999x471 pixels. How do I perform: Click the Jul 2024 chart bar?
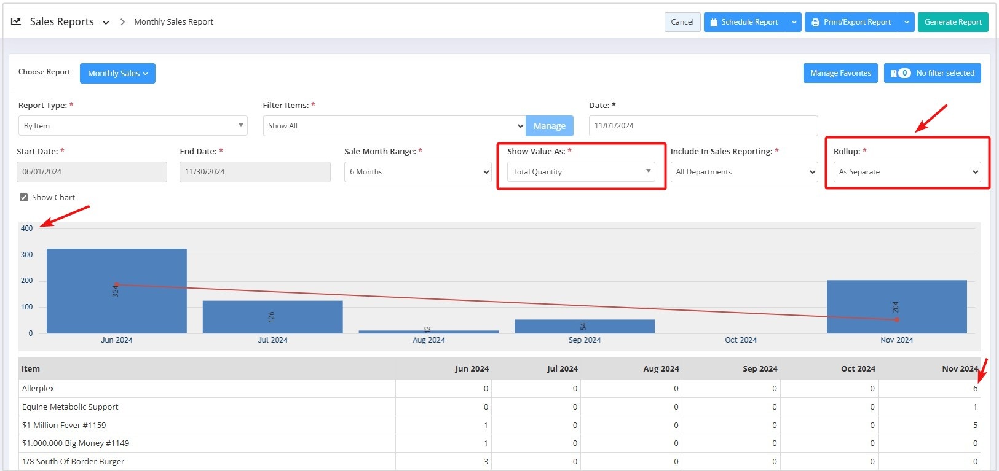(273, 317)
